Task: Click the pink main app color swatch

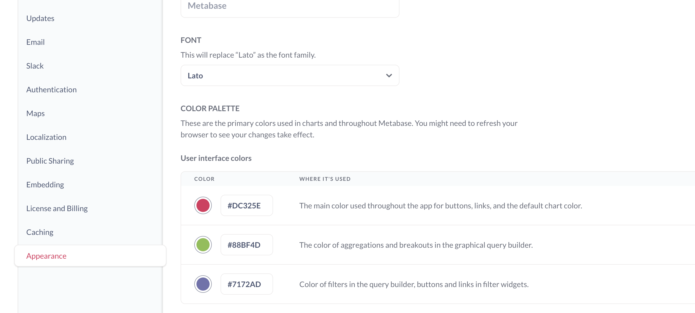Action: tap(203, 205)
